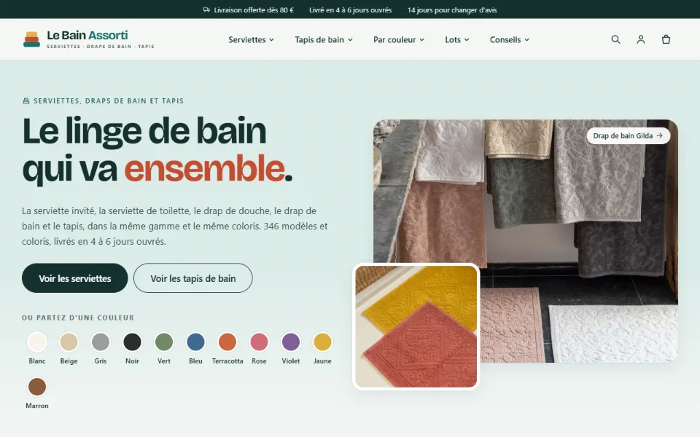
Task: Go to Le Bain Assorti home link
Action: (x=88, y=39)
